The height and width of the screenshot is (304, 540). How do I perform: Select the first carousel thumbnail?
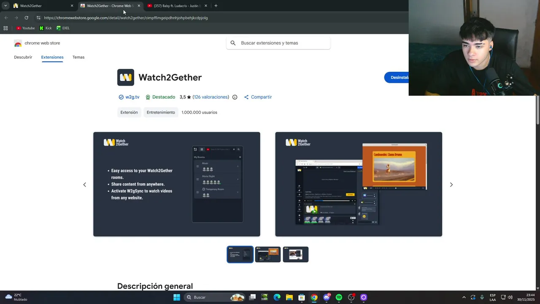point(240,254)
